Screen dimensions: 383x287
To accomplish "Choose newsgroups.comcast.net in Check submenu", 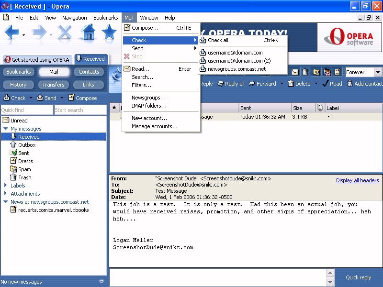I will click(x=243, y=69).
